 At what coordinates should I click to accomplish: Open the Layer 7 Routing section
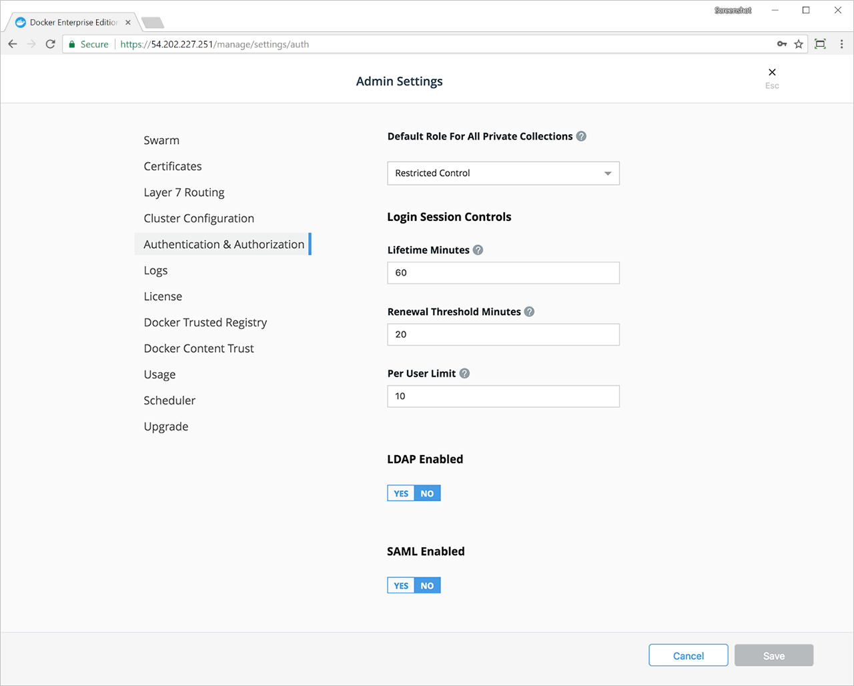(184, 192)
